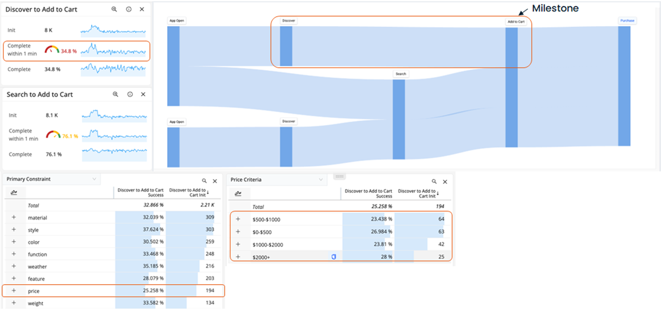The width and height of the screenshot is (661, 319).
Task: Toggle chart view icon in Price Criteria table
Action: pos(238,194)
